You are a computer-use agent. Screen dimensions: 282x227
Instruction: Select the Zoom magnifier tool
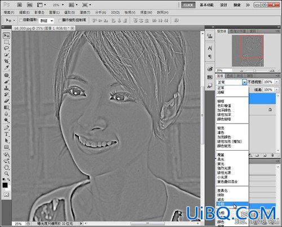7,174
